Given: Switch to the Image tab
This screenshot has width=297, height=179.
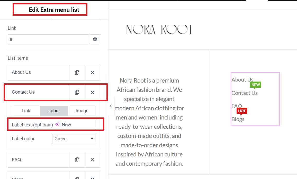Looking at the screenshot, I should tap(82, 111).
